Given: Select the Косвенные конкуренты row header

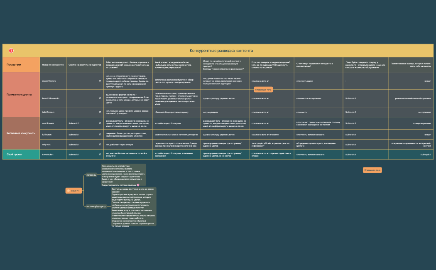Looking at the screenshot, I should (x=21, y=133).
